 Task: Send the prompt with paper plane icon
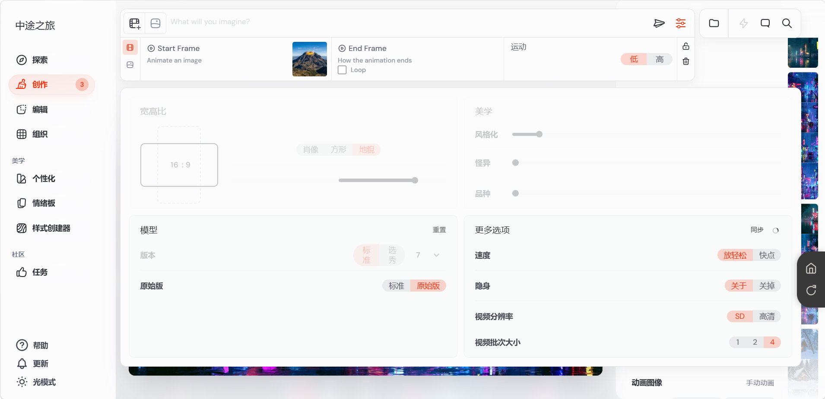[x=659, y=23]
